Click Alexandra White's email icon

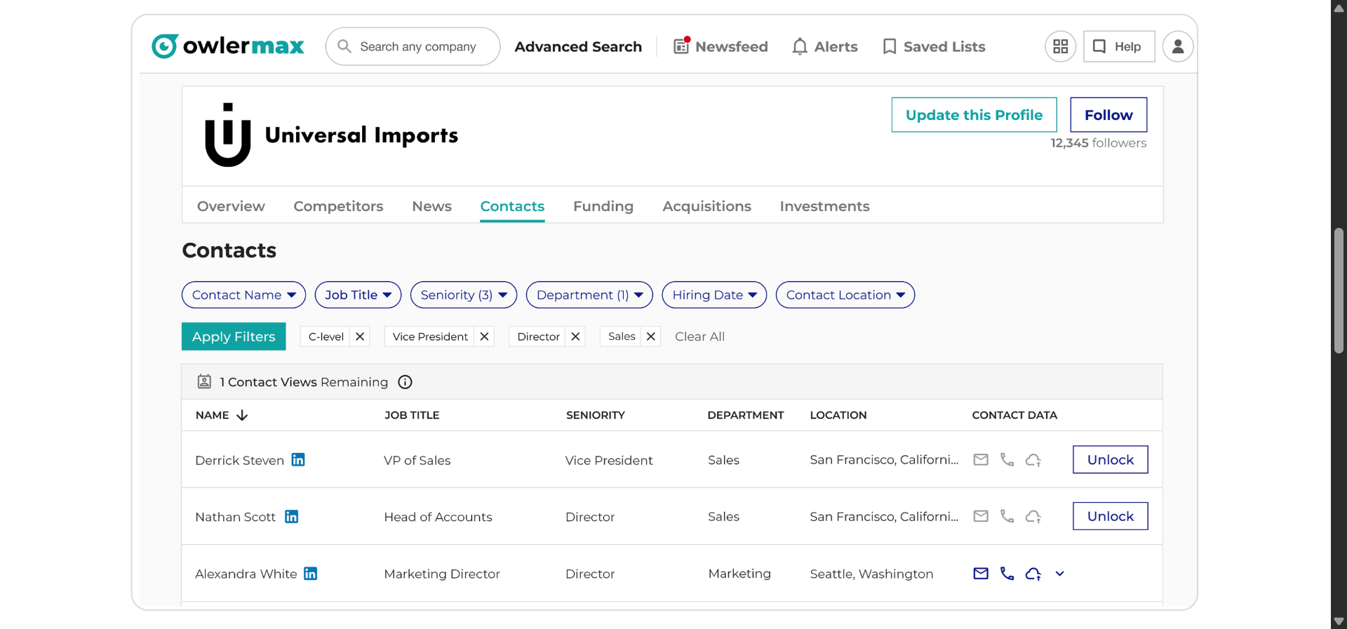981,574
